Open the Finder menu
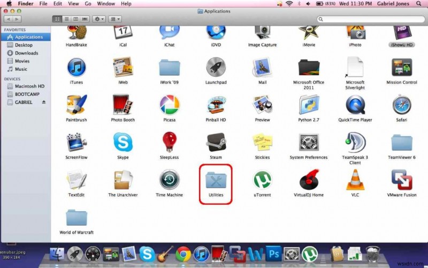The image size is (428, 268). pyautogui.click(x=26, y=4)
